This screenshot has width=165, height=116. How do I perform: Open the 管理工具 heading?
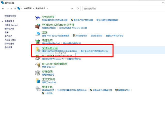pos(47,87)
